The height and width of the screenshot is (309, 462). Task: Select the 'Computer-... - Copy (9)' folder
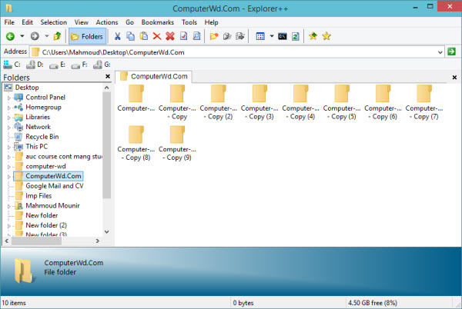177,144
